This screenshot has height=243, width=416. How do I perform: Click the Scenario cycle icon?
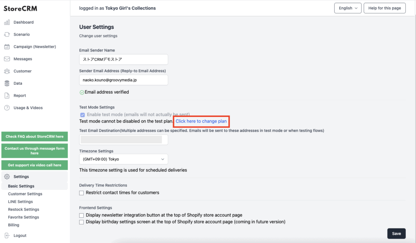tap(7, 34)
